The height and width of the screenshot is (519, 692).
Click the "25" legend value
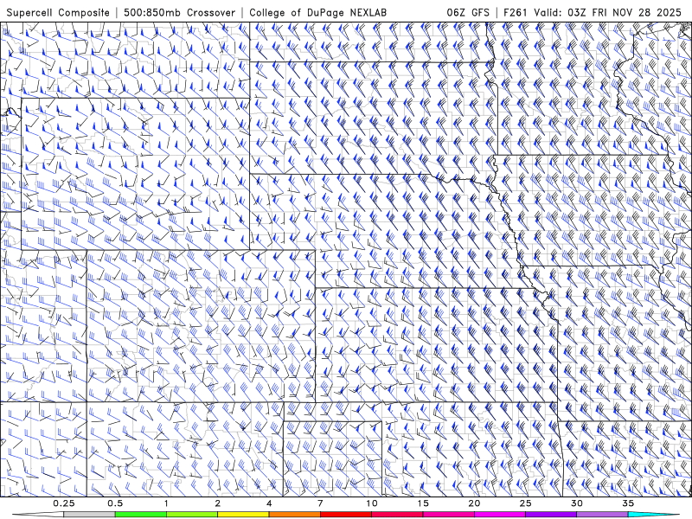525,503
